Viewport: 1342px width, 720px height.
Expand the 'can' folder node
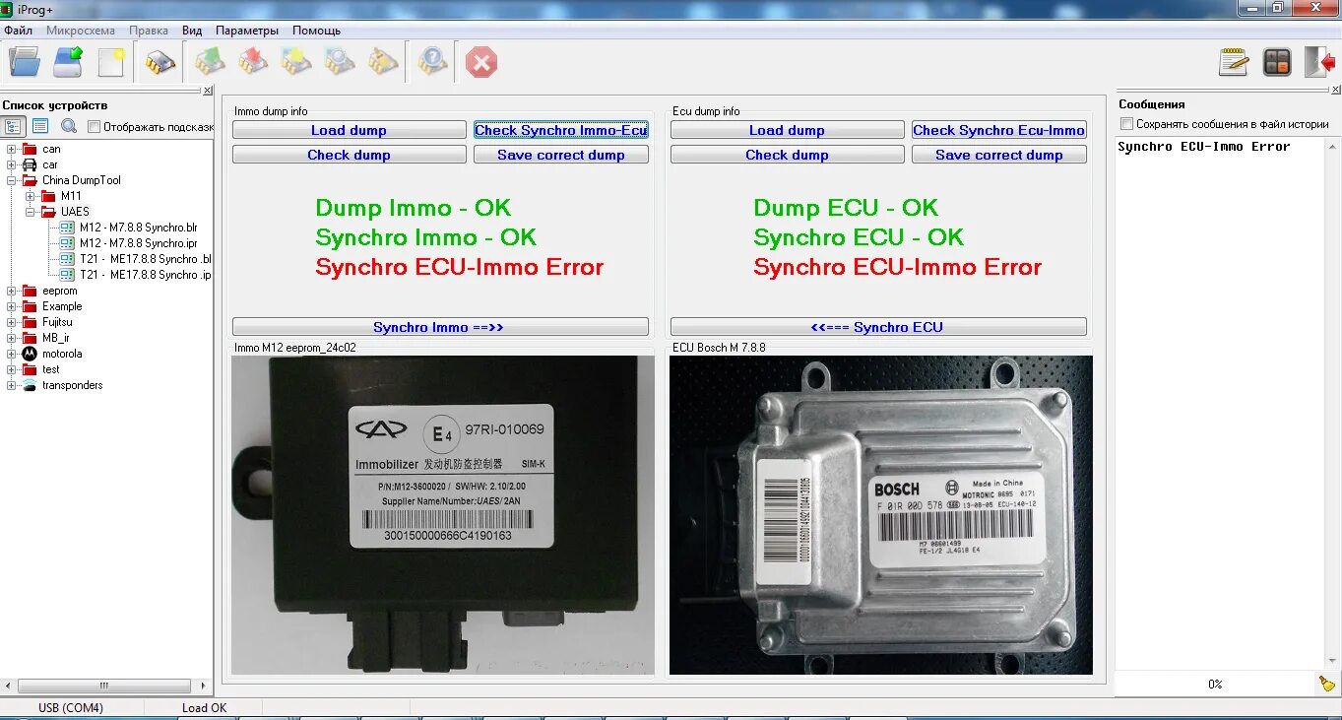(x=12, y=149)
